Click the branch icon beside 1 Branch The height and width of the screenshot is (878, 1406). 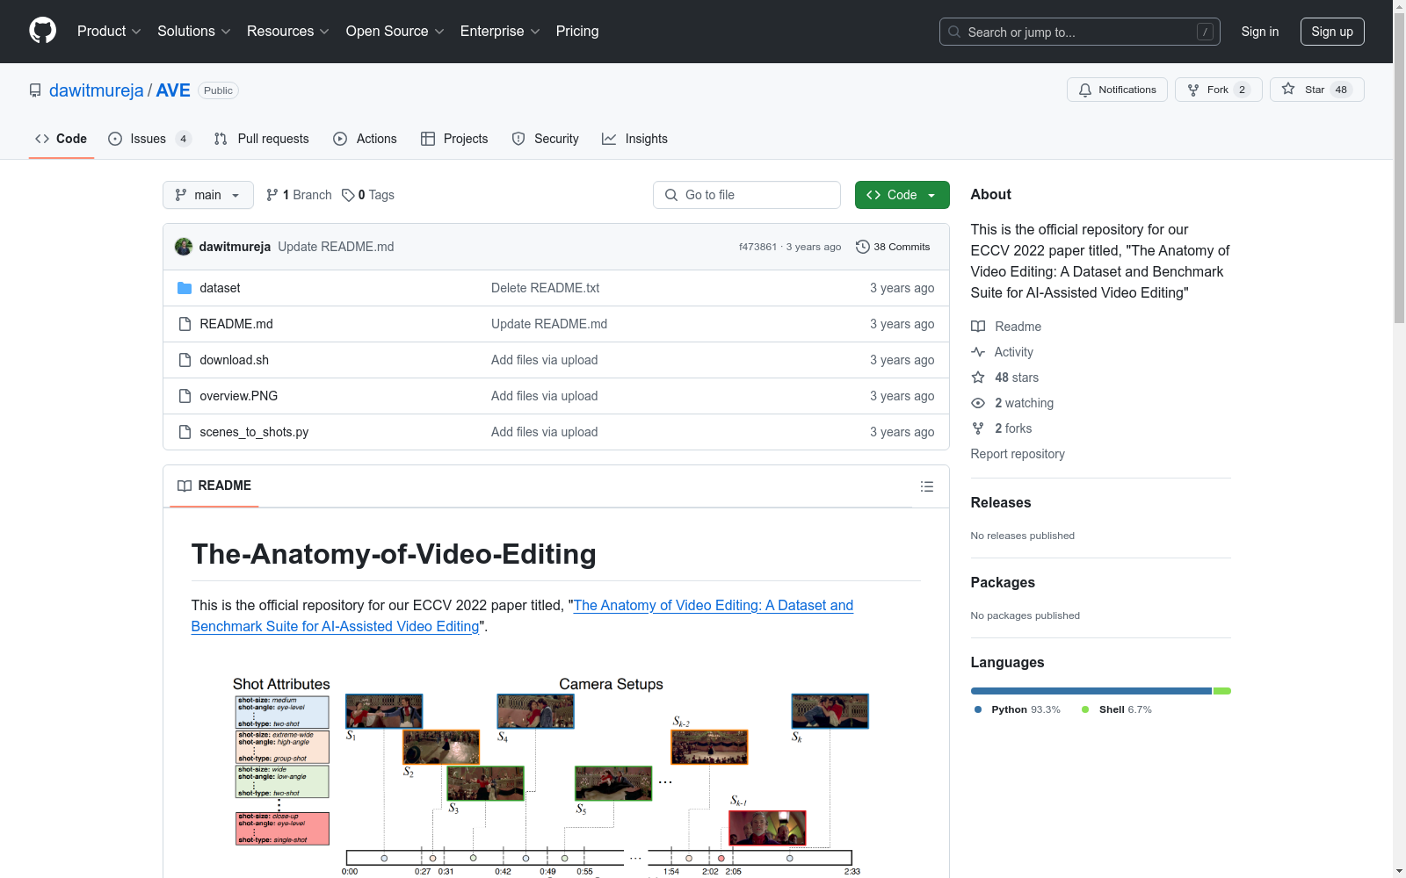click(272, 195)
